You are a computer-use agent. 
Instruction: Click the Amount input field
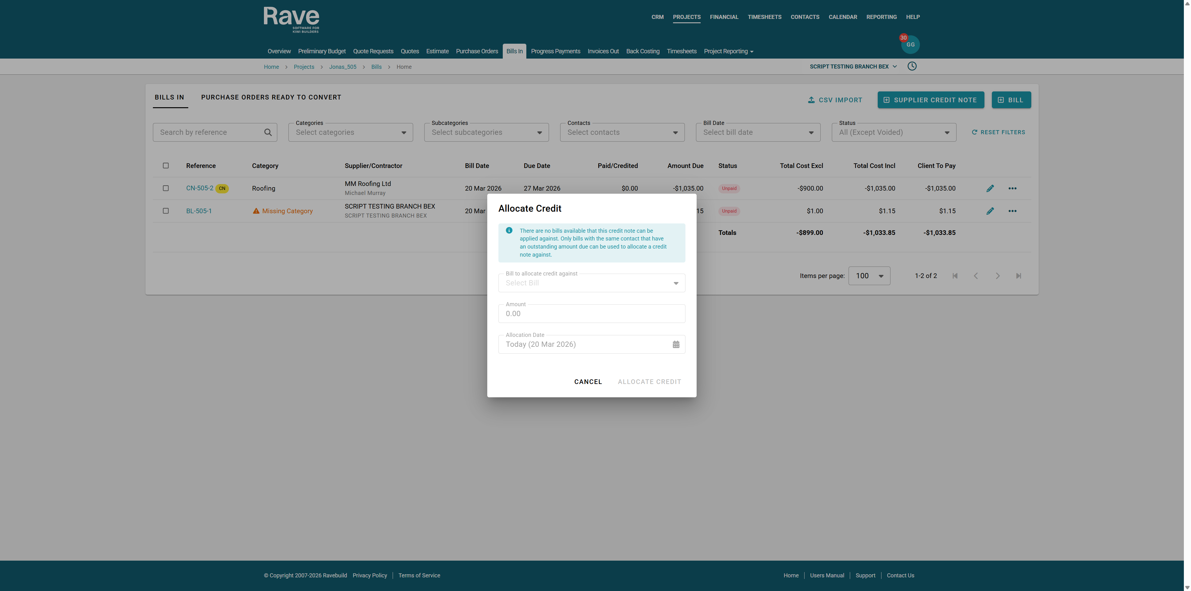point(591,314)
